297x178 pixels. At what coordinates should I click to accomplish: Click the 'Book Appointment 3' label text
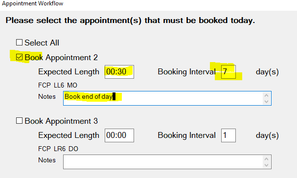pos(61,121)
